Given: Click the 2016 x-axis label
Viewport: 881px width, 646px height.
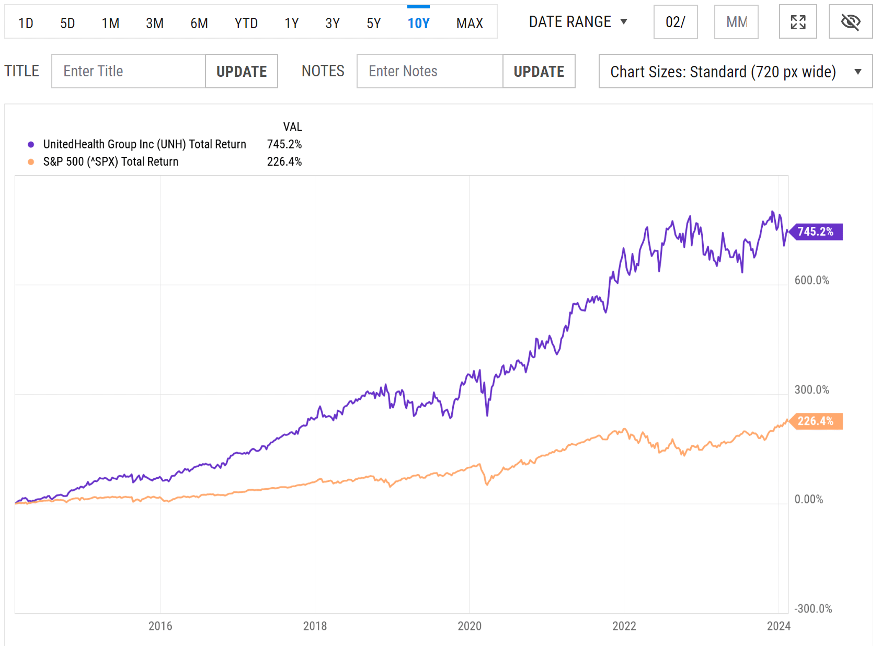Looking at the screenshot, I should coord(160,626).
